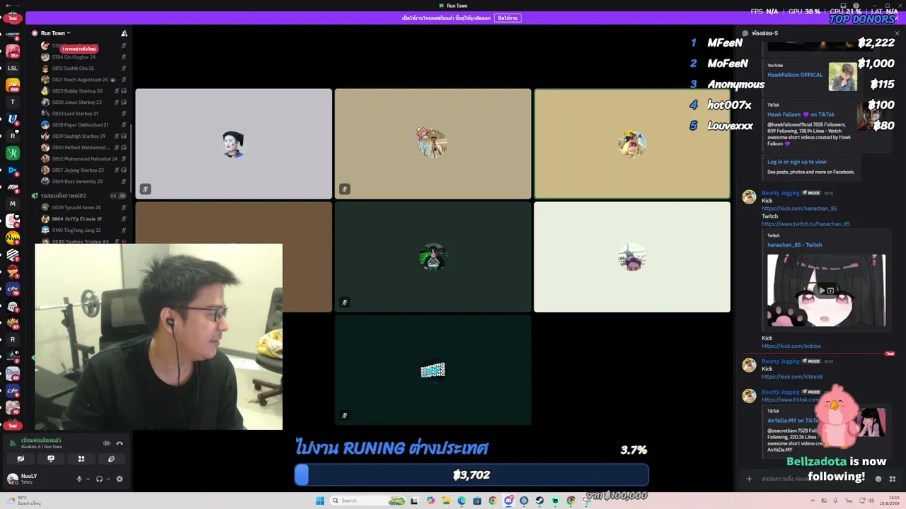Open headphone output options arrow

pyautogui.click(x=108, y=479)
